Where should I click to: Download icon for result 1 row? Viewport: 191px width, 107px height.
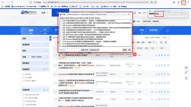click(156, 55)
